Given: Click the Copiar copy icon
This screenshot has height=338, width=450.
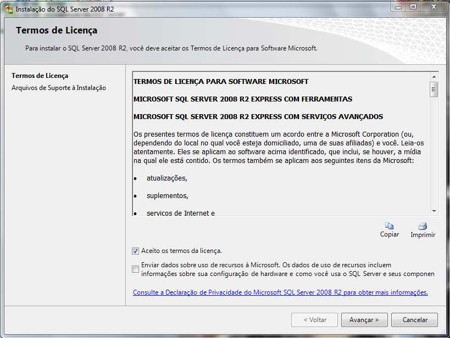Looking at the screenshot, I should pos(389,226).
